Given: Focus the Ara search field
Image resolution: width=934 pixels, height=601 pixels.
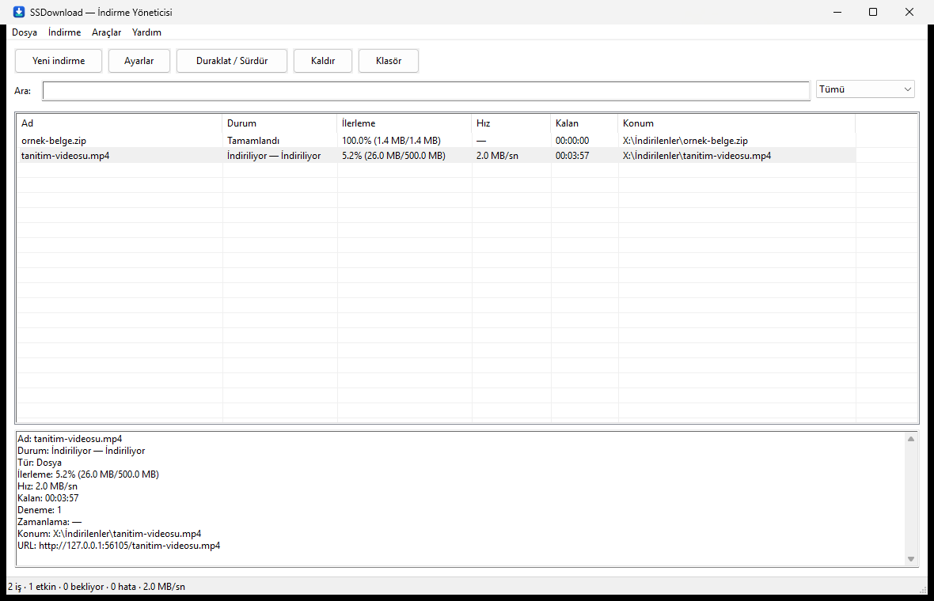Looking at the screenshot, I should click(426, 90).
